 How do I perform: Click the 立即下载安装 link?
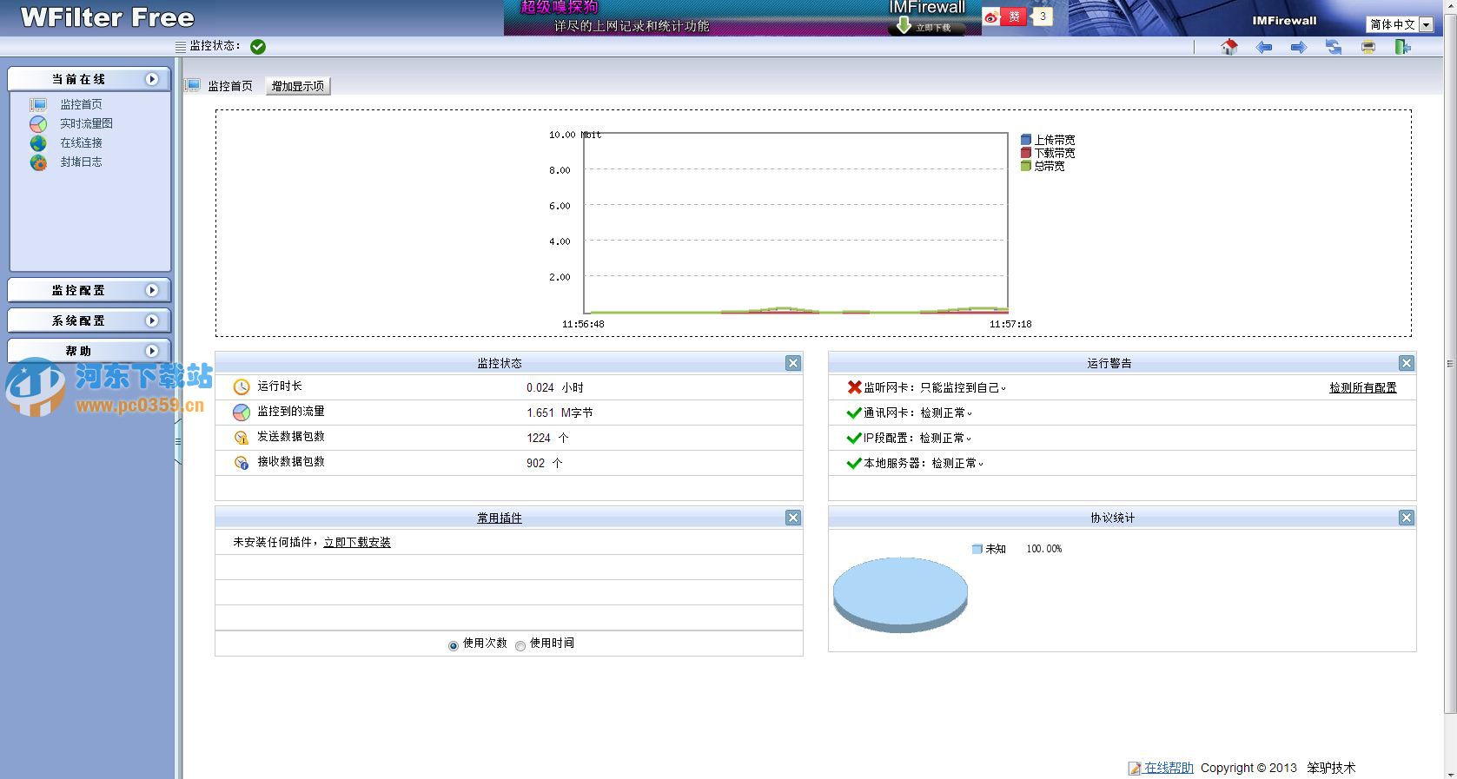[x=357, y=542]
